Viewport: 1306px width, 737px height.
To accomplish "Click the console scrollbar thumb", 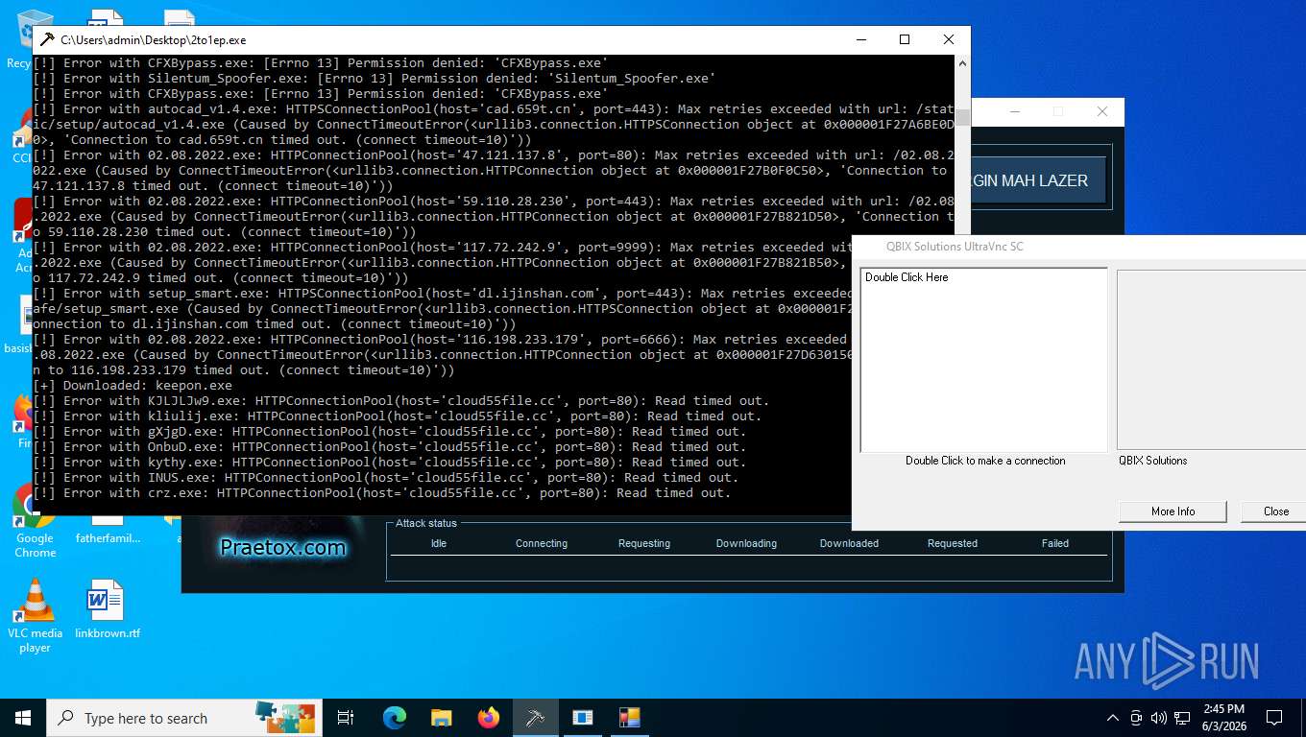I will pos(962,117).
